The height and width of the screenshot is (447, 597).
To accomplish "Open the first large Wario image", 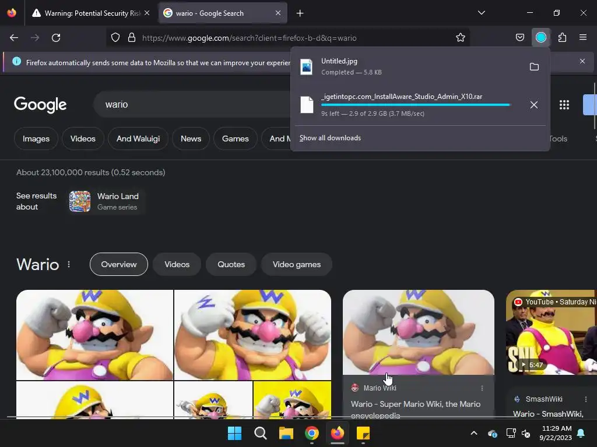I will click(94, 335).
